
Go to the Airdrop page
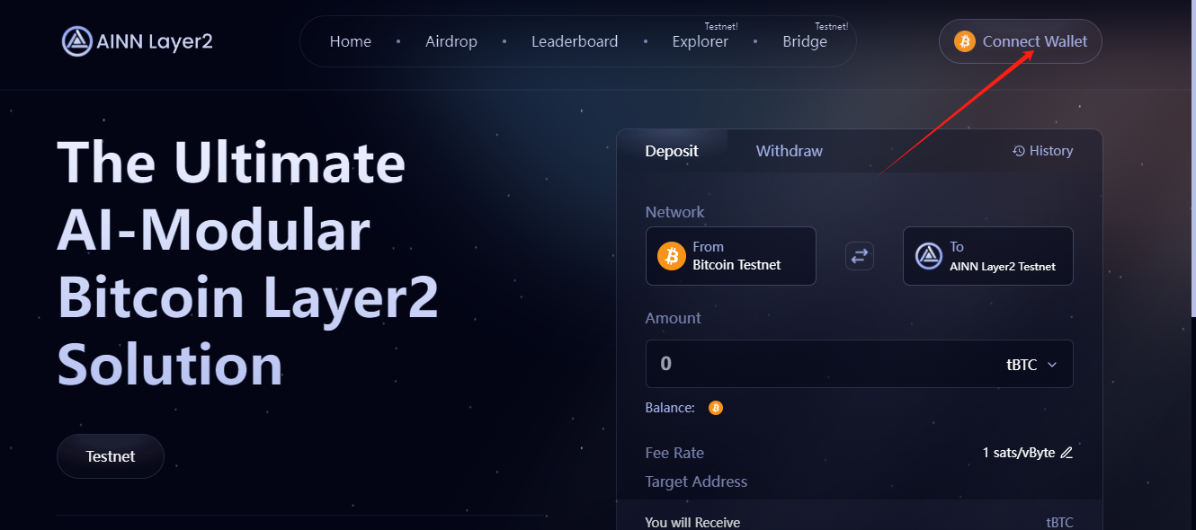(x=451, y=41)
